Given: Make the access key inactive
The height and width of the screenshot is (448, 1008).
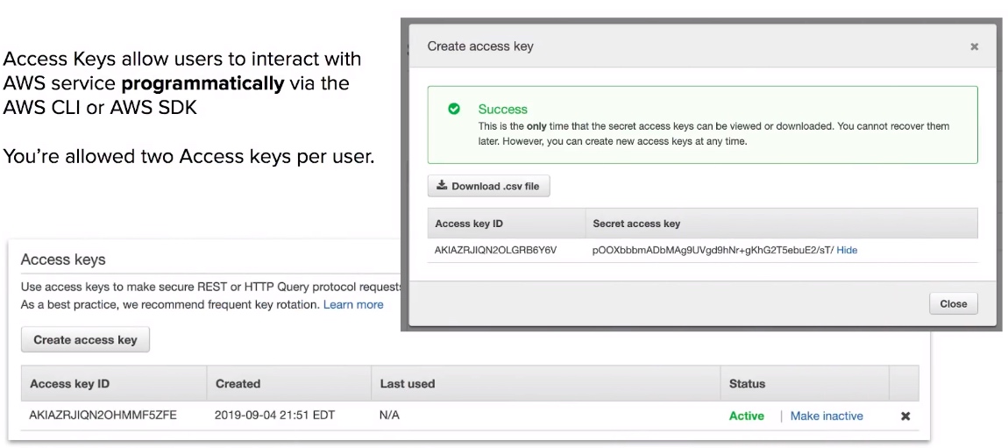Looking at the screenshot, I should coord(826,416).
